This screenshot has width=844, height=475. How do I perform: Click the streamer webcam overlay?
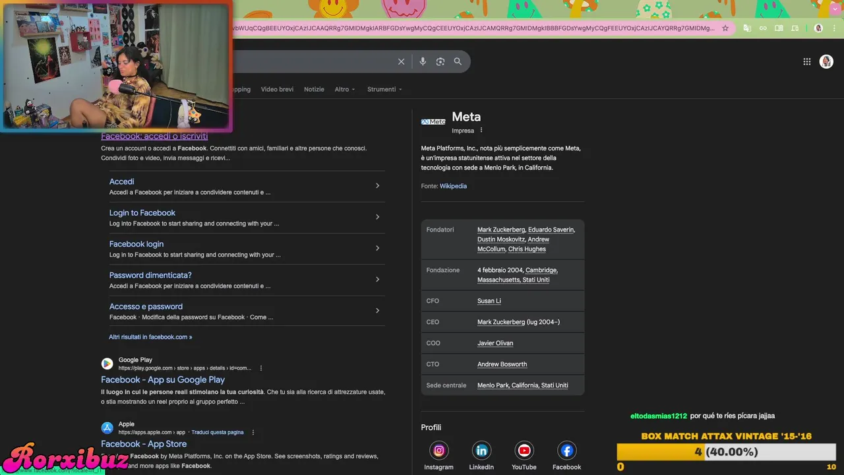pos(117,65)
